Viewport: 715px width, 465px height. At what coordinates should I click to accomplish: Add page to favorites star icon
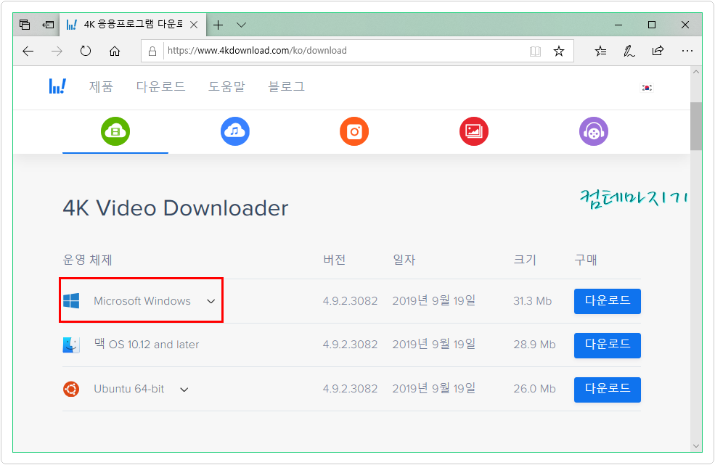pos(559,51)
